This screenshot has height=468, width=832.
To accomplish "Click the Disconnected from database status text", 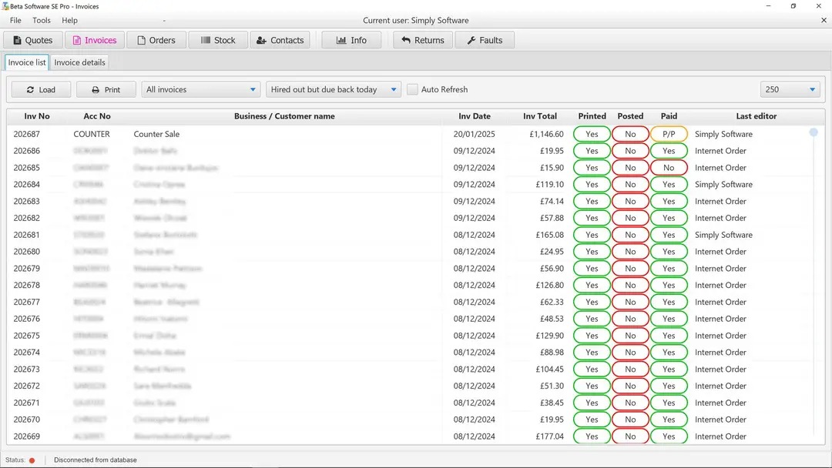I will 95,460.
